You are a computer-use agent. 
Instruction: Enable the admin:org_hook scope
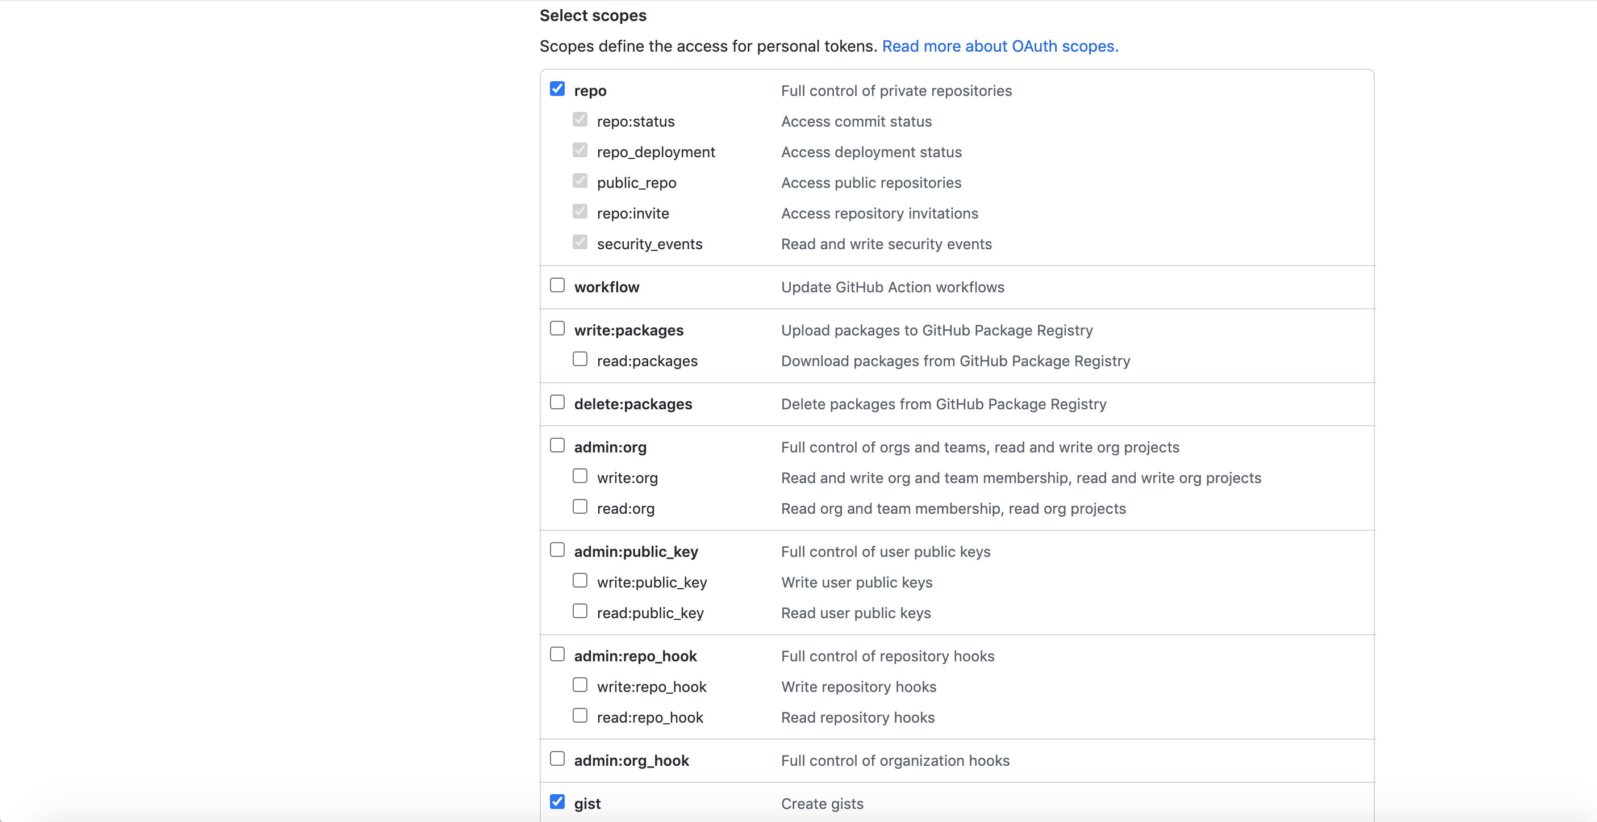(x=557, y=759)
